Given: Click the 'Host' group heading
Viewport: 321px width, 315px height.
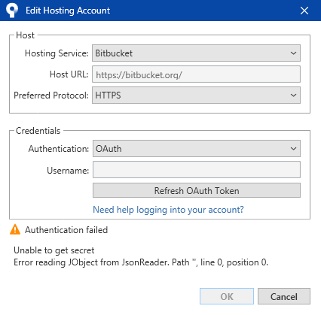Looking at the screenshot, I should pos(25,35).
